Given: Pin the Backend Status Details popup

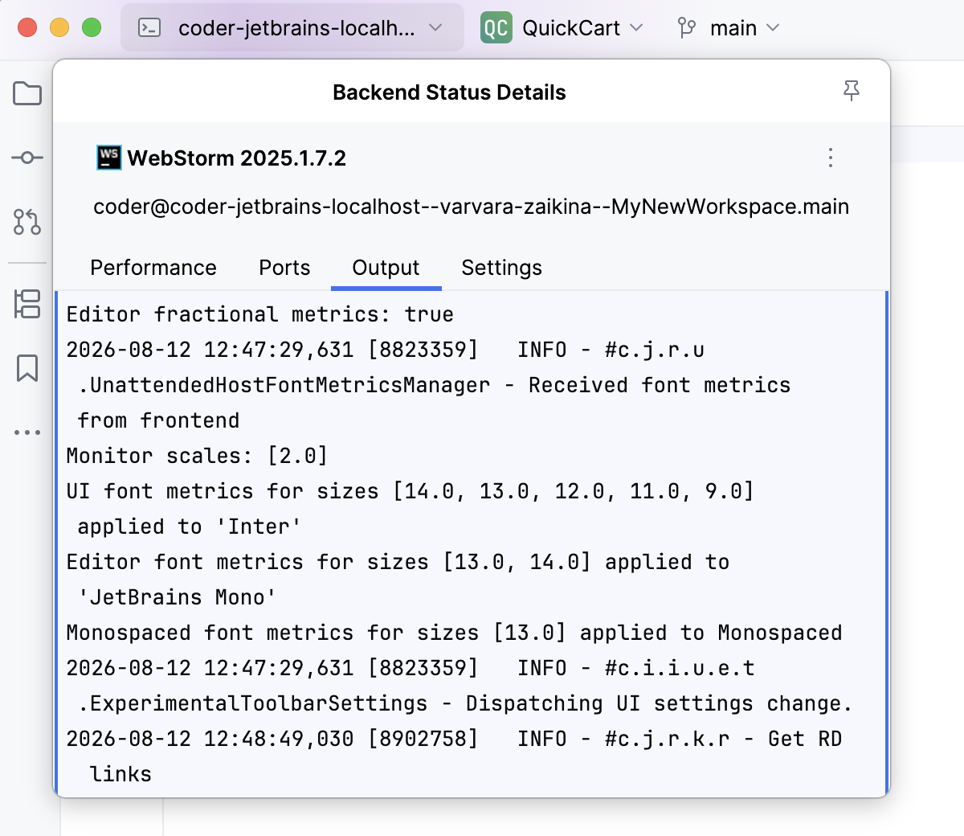Looking at the screenshot, I should pos(852,92).
